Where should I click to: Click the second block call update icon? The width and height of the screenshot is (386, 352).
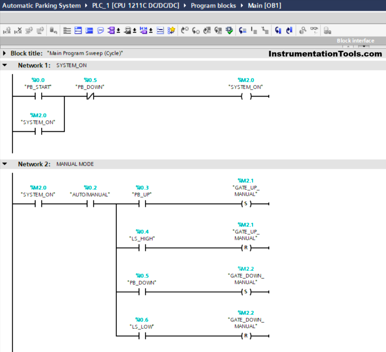[218, 30]
